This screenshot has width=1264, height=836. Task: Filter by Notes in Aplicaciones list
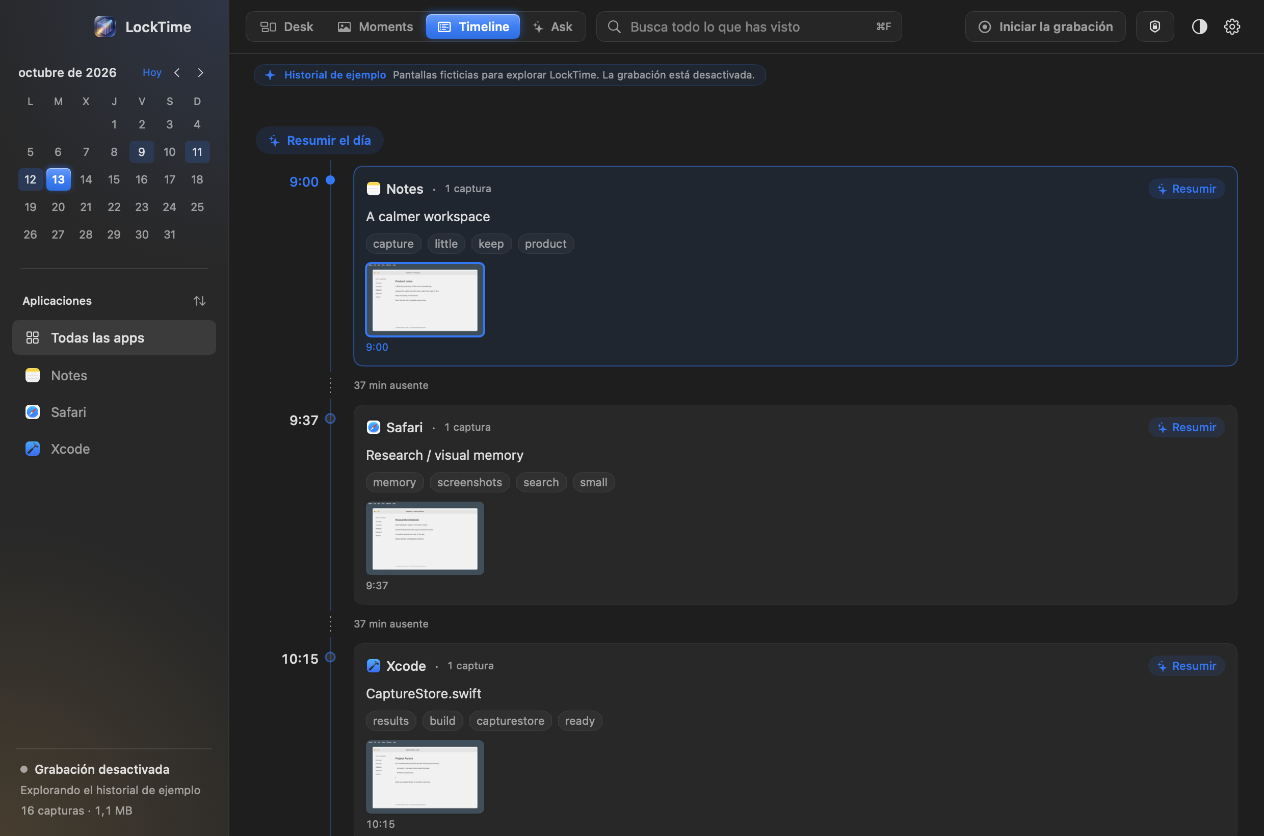coord(114,375)
